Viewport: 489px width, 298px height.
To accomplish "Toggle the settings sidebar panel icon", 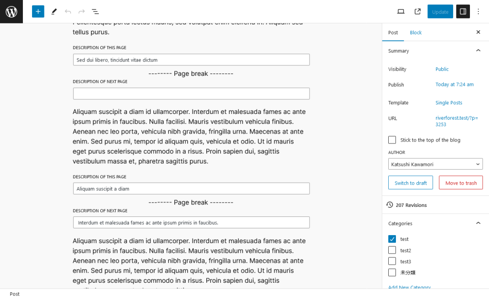I will [463, 11].
